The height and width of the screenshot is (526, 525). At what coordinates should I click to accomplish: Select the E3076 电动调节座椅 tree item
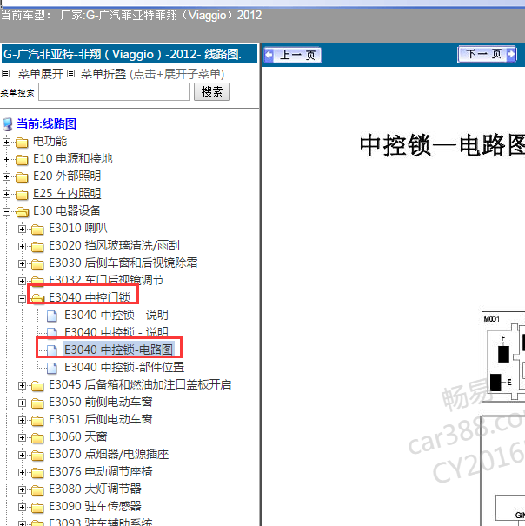[101, 471]
